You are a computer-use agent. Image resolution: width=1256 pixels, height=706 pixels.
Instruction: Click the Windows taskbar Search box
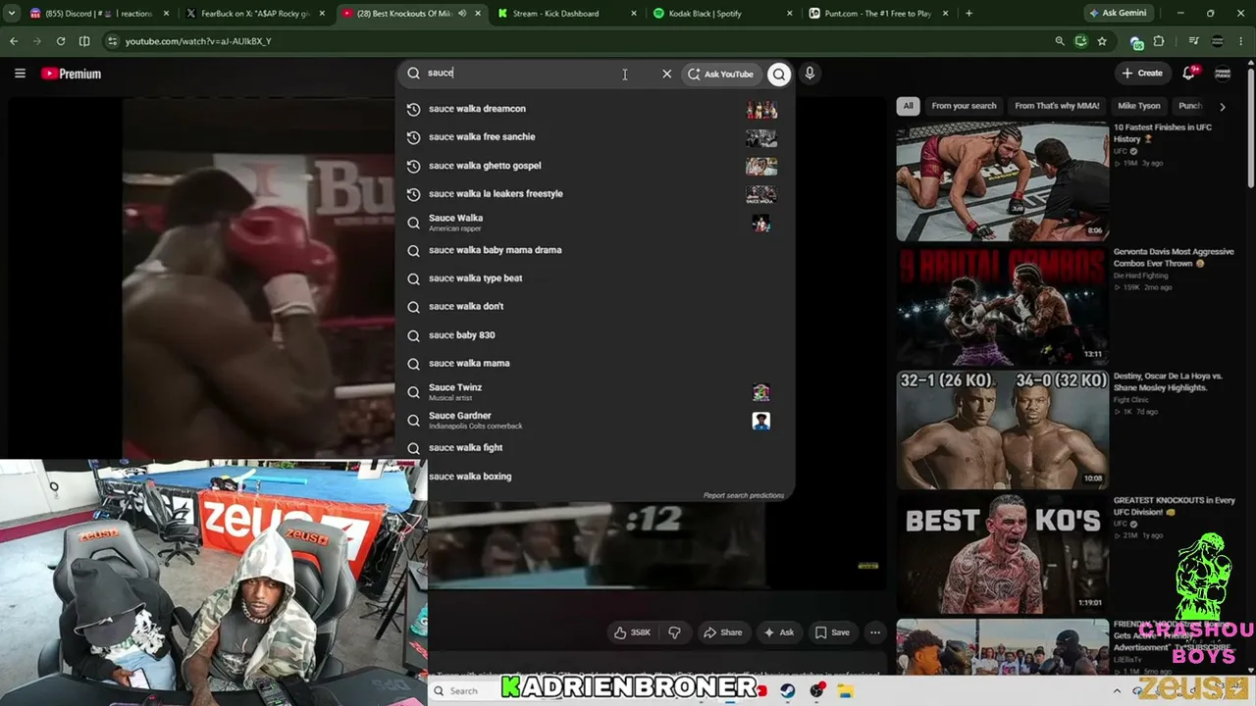(464, 691)
